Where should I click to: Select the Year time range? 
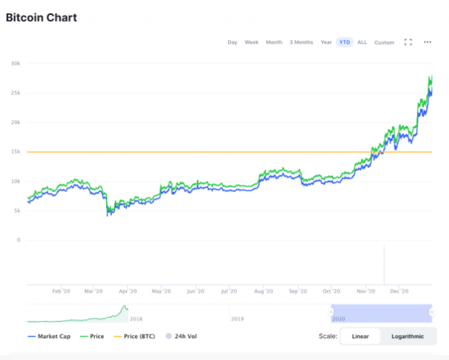tap(326, 42)
